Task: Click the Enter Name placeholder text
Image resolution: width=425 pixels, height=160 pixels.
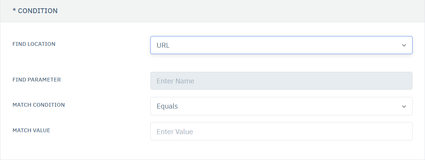Action: (x=175, y=81)
